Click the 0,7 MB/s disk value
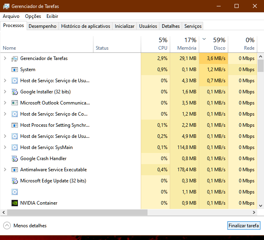Screen dimensions: 264x240 216,81
